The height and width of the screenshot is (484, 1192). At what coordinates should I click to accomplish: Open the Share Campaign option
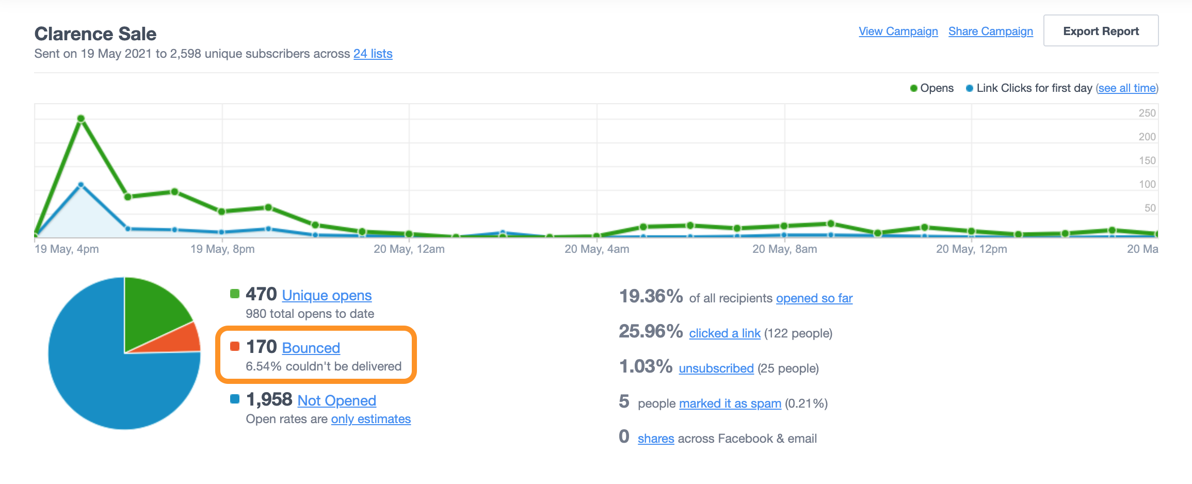[991, 31]
